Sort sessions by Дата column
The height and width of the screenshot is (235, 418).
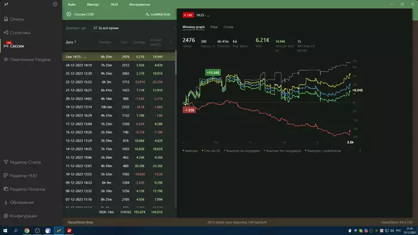coord(71,42)
